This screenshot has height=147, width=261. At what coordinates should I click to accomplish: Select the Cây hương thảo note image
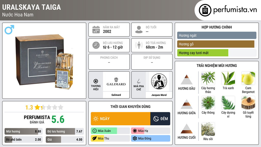[x=208, y=78]
